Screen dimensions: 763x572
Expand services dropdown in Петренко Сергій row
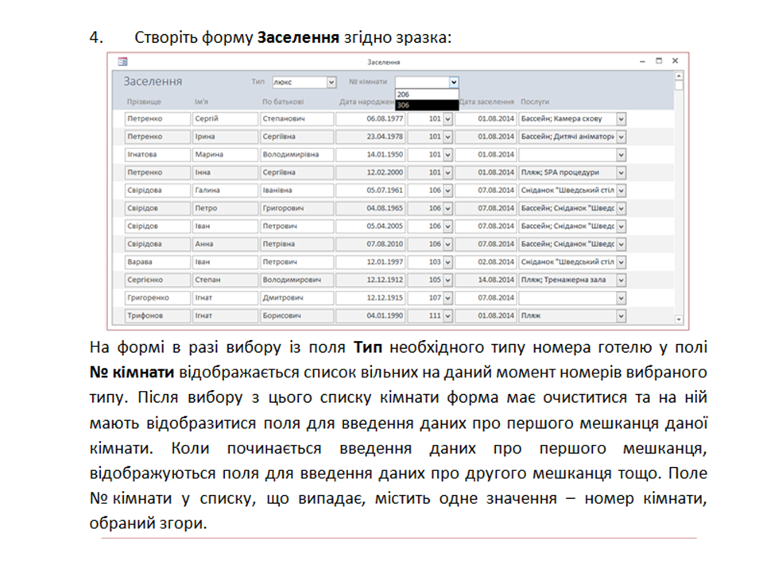pos(621,118)
